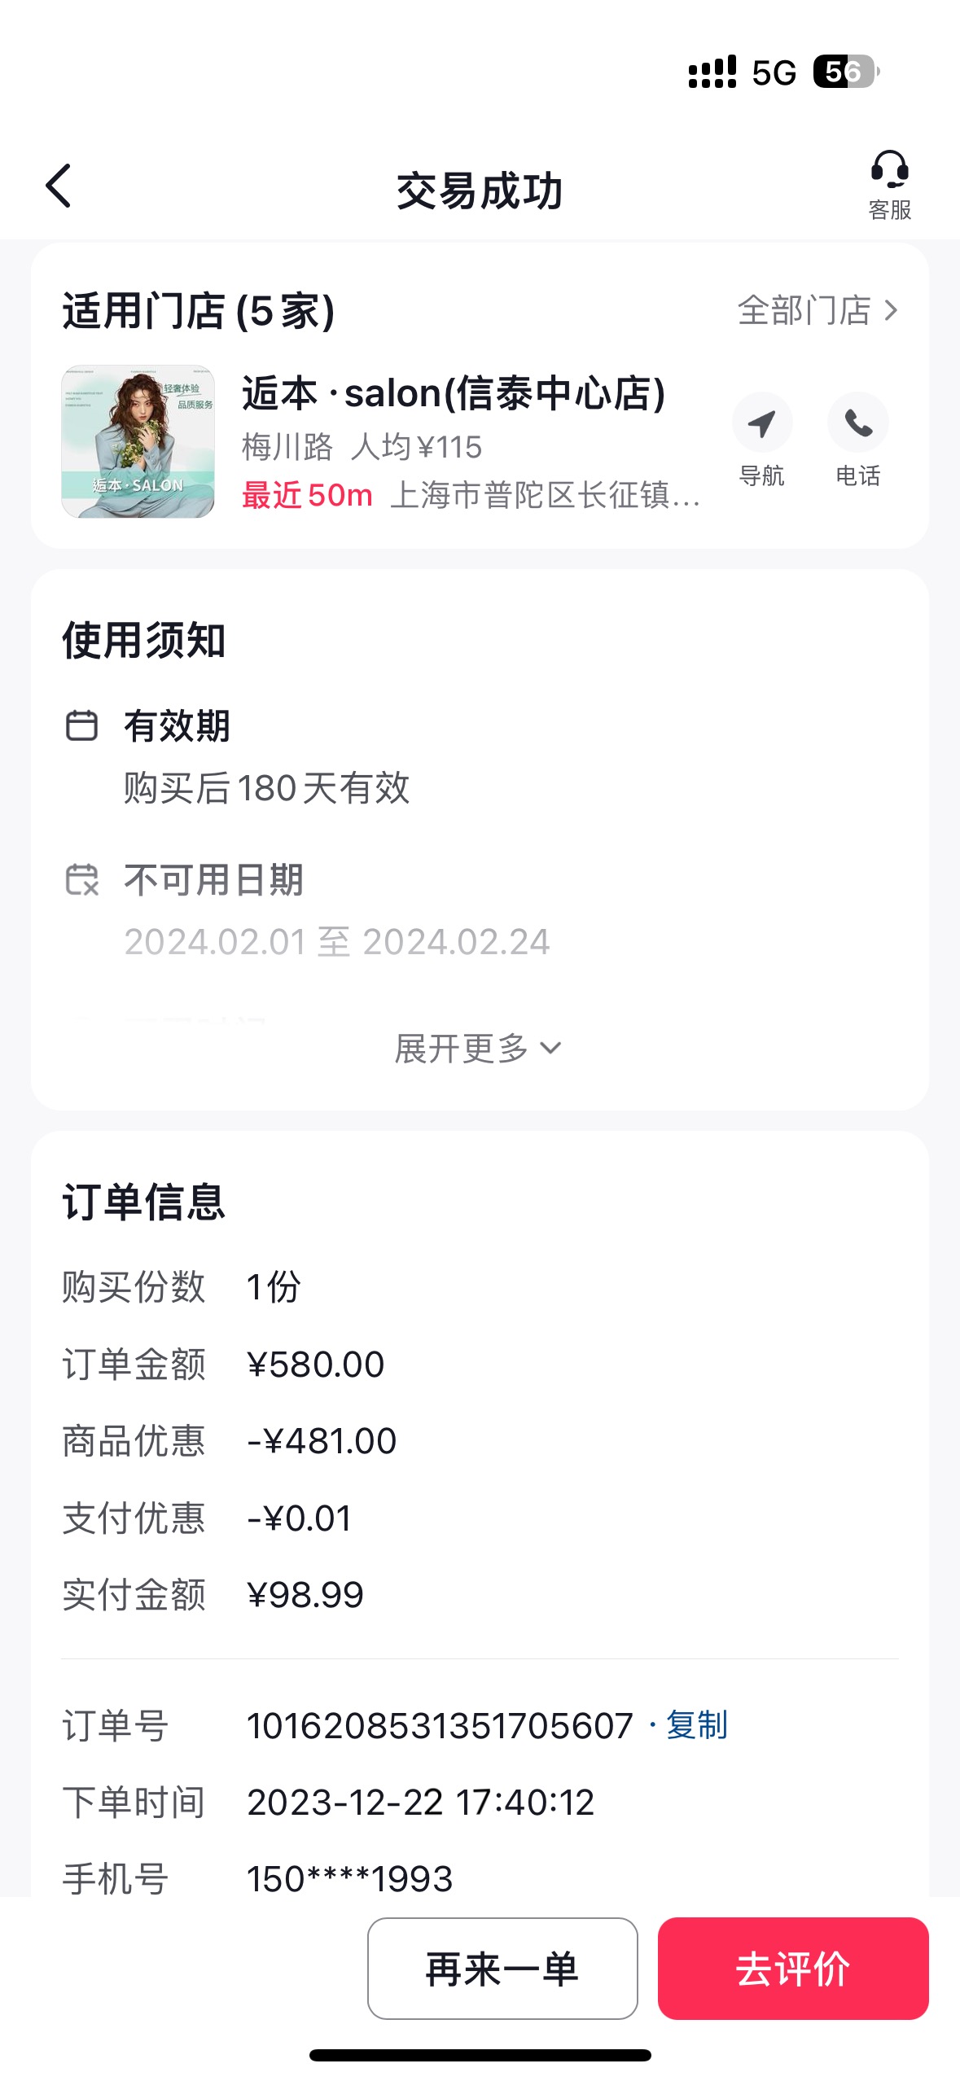960x2081 pixels.
Task: Open customer service headset icon
Action: 889,169
